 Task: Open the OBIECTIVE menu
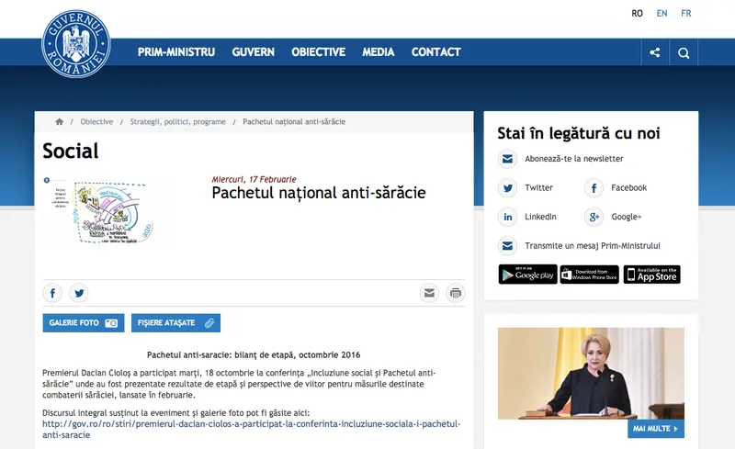tap(318, 52)
